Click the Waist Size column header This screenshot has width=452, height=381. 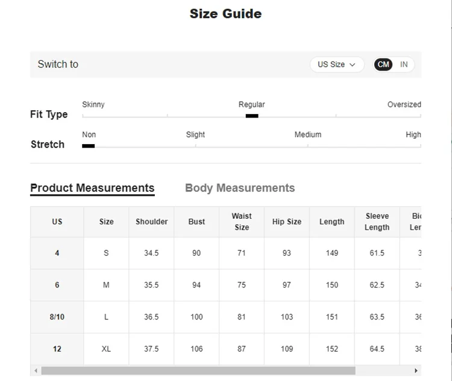click(x=242, y=222)
